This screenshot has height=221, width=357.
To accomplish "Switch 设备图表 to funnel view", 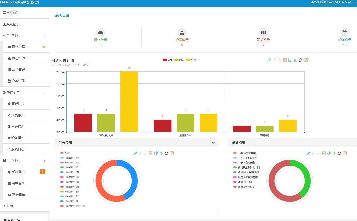I will pos(334,153).
